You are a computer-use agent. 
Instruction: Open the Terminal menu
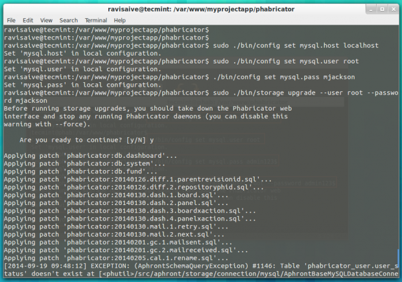(96, 20)
